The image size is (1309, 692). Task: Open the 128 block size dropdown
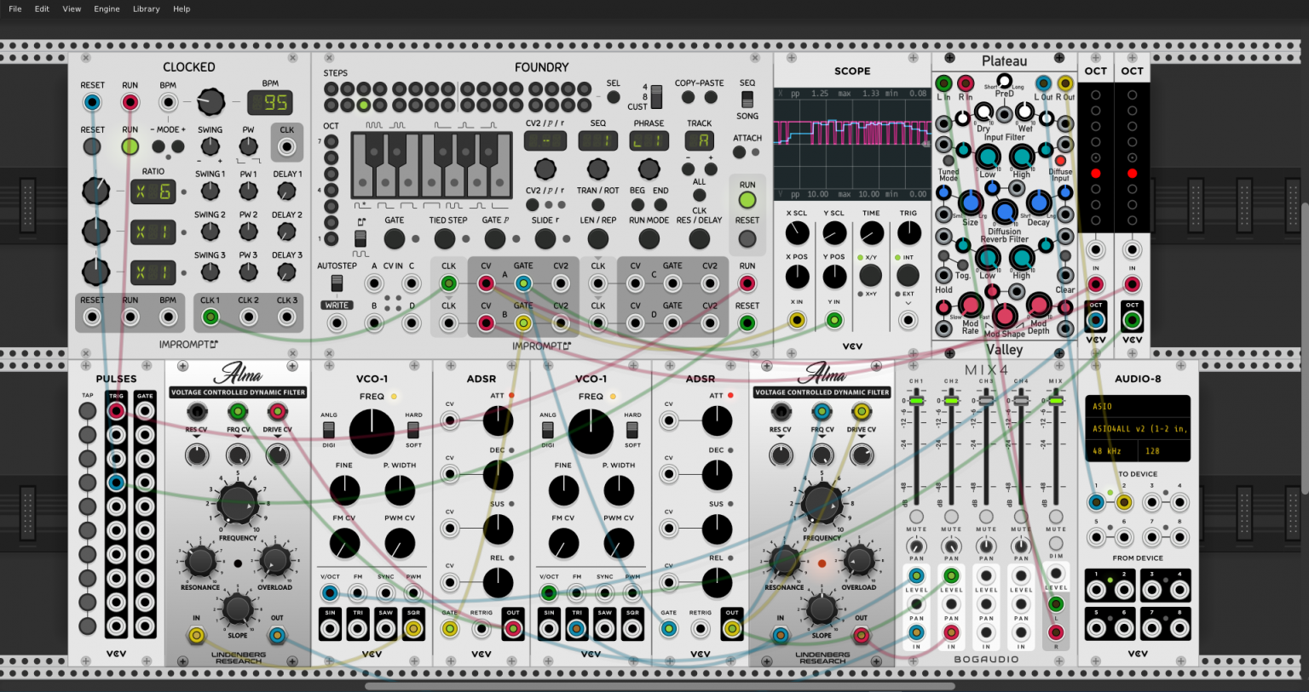(1162, 450)
